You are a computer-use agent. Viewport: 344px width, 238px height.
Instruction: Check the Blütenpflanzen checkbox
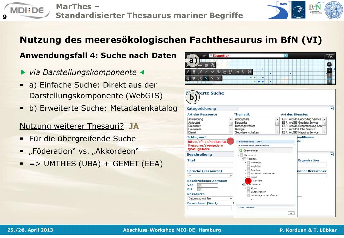pyautogui.click(x=248, y=192)
